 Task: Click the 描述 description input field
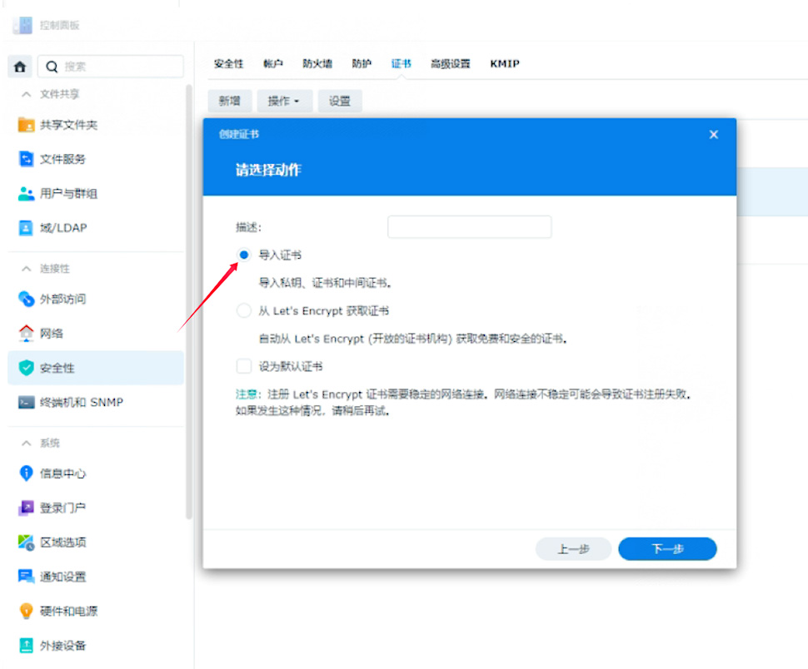pyautogui.click(x=469, y=226)
